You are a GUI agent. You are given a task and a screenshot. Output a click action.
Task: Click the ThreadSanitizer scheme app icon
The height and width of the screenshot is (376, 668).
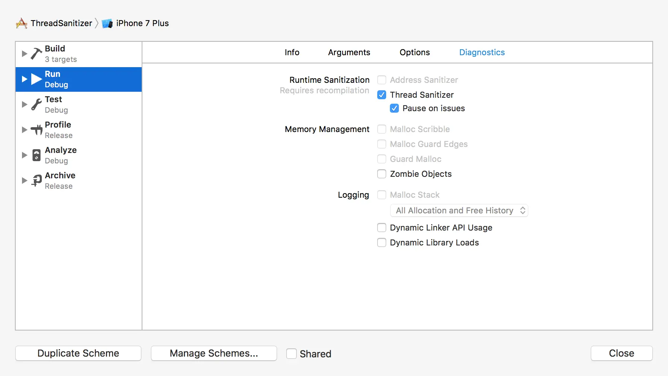pyautogui.click(x=22, y=23)
